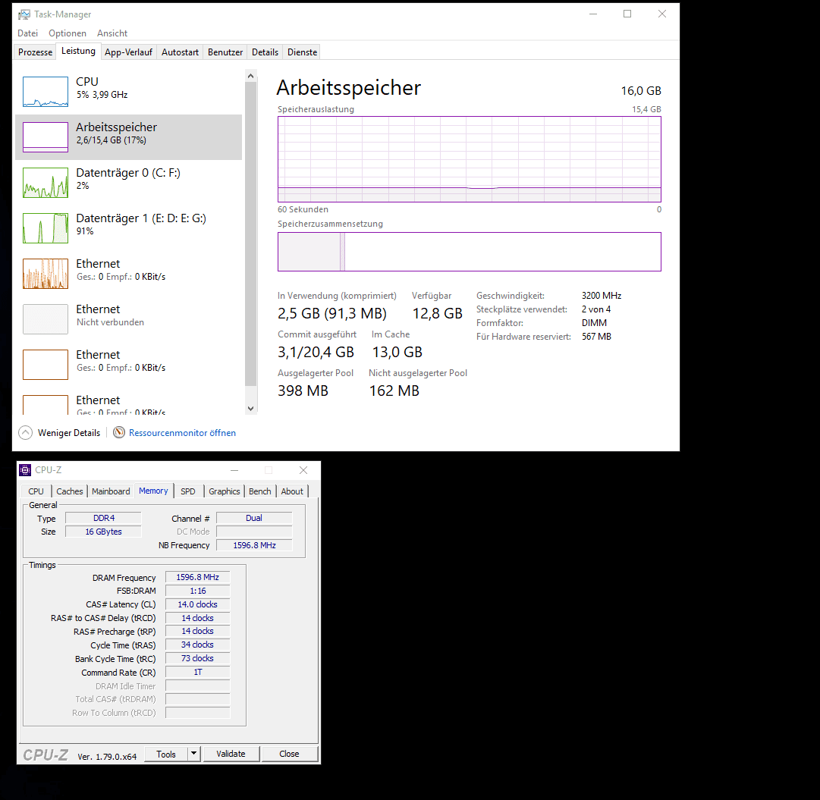Click the Weniger Details collapse arrow icon
The height and width of the screenshot is (800, 820).
point(26,433)
